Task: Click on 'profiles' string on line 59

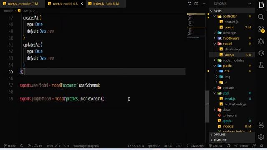Action: pyautogui.click(x=72, y=99)
